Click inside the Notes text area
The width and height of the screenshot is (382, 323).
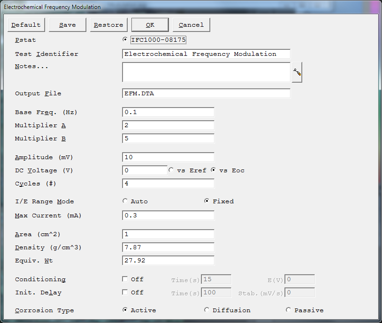pyautogui.click(x=206, y=72)
